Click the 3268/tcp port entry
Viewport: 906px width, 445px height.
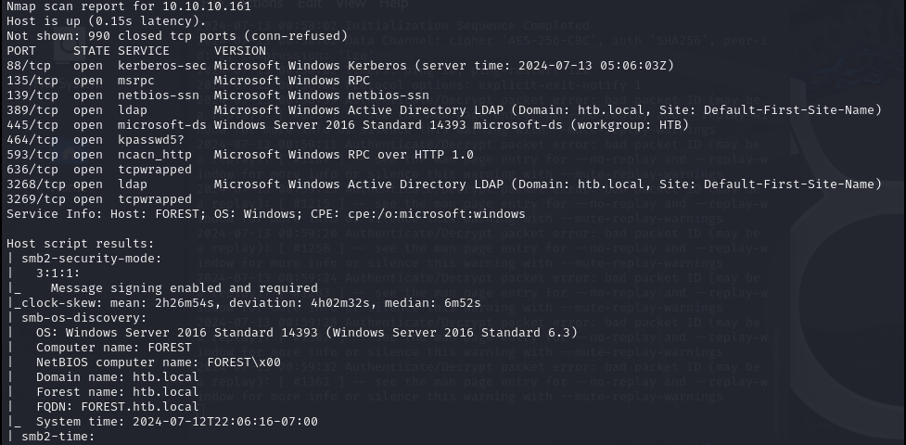tap(36, 184)
